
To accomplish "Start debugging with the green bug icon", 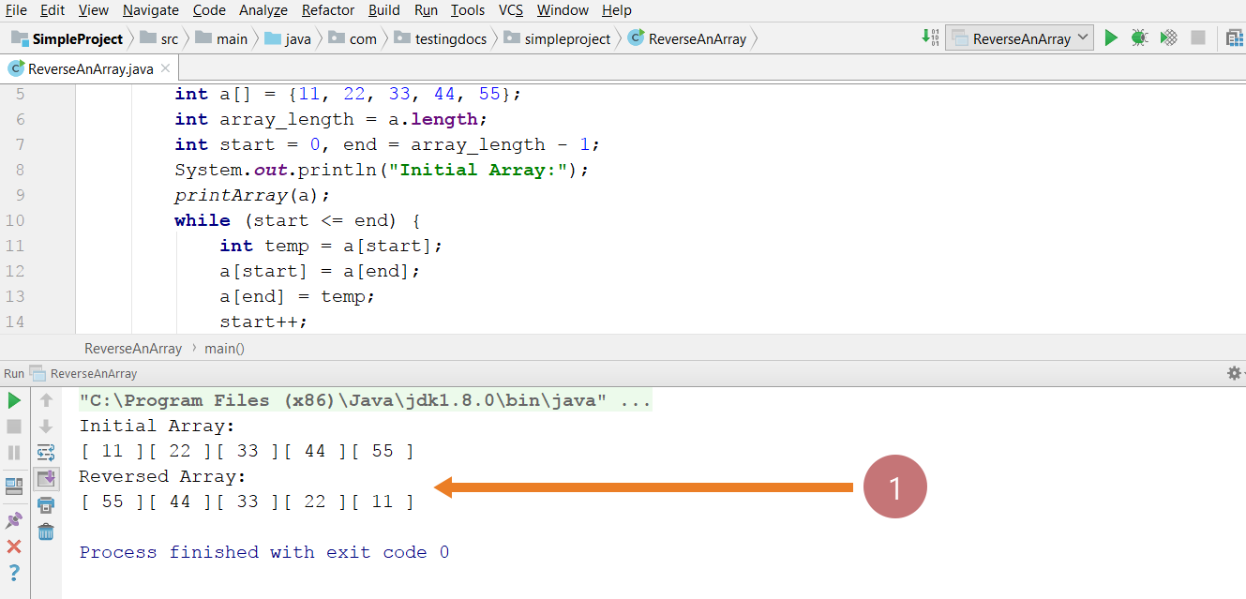I will coord(1139,38).
